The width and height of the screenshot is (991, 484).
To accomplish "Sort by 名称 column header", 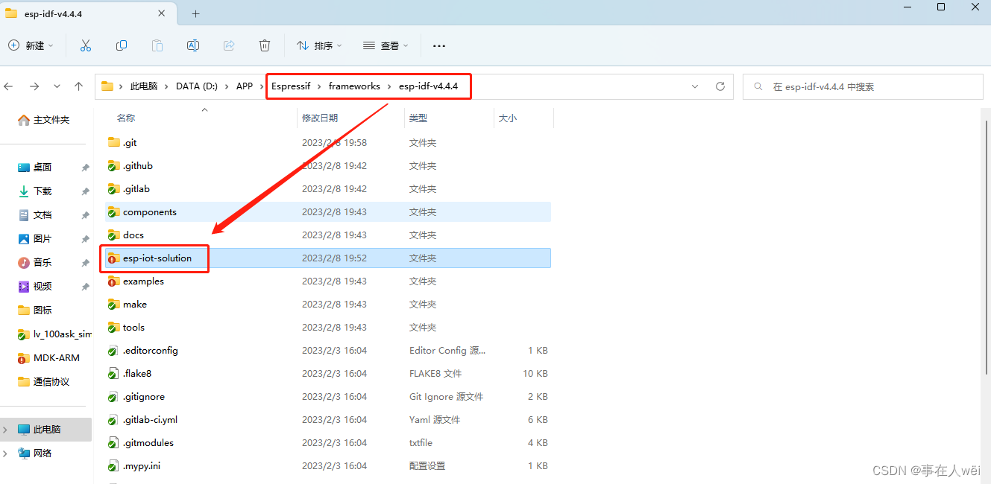I will click(126, 118).
